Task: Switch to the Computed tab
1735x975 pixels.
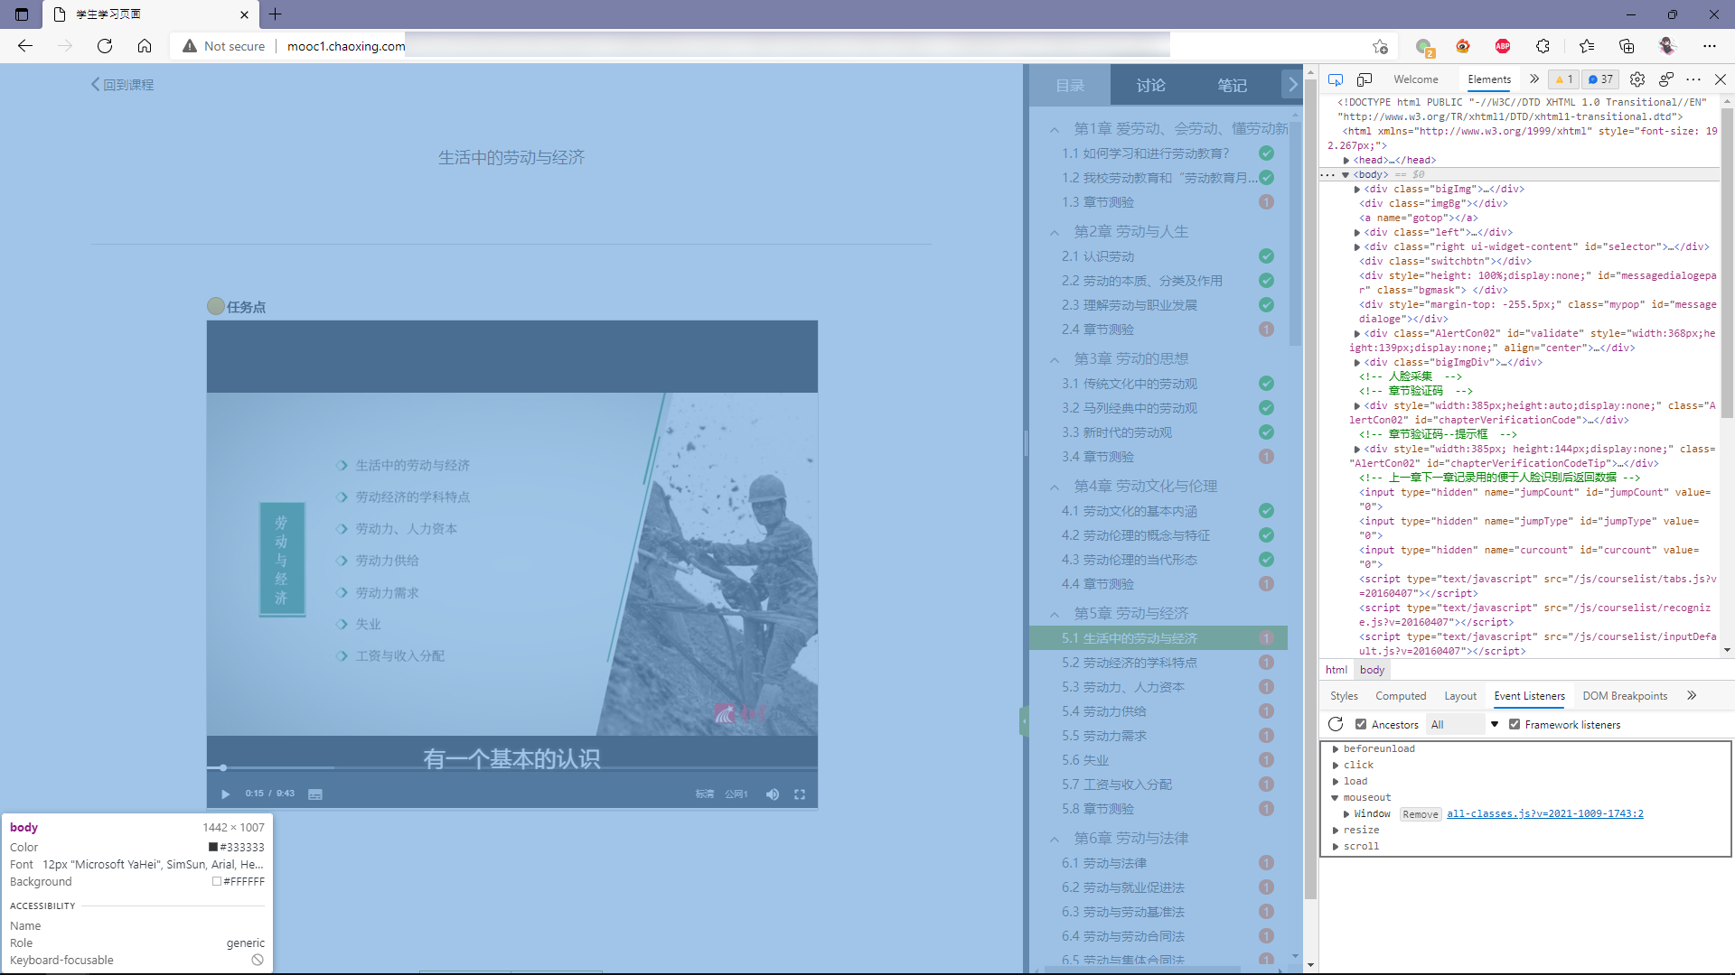Action: coord(1400,696)
